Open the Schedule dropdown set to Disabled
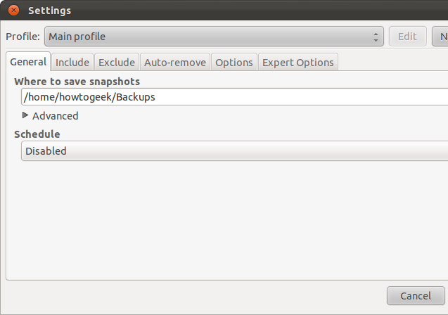This screenshot has height=315, width=448. pos(232,150)
